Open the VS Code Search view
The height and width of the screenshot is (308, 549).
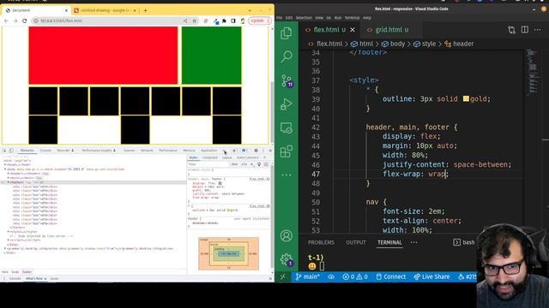(x=287, y=56)
